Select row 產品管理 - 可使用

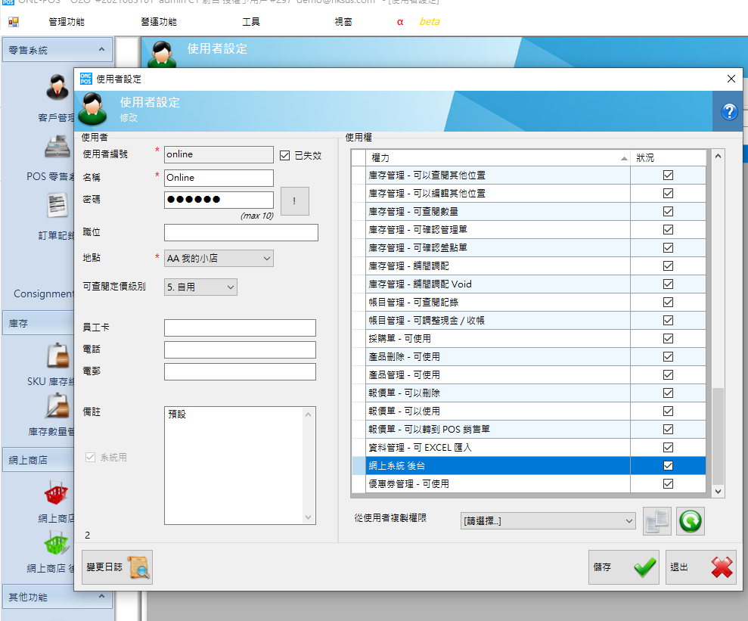pos(529,374)
